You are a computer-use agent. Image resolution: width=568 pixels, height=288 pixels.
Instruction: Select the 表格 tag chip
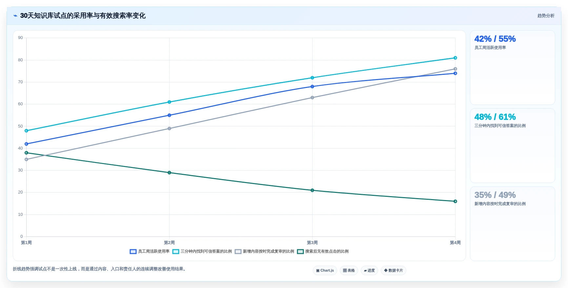349,271
